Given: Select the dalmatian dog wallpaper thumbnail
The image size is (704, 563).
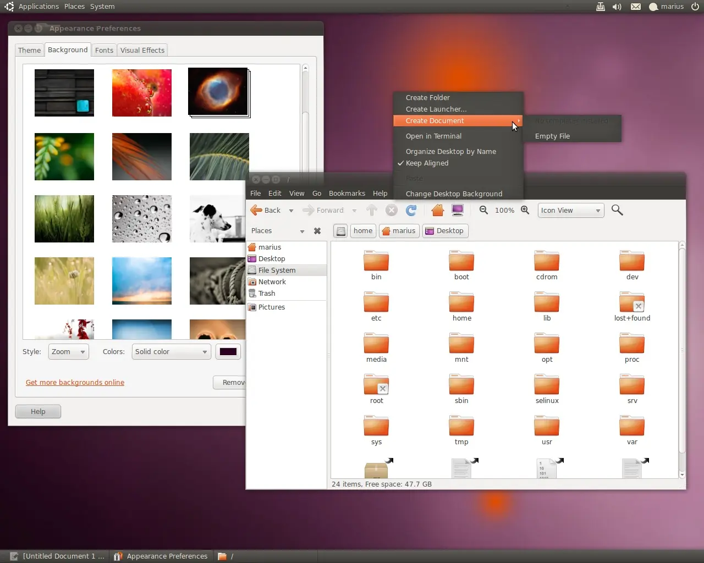Looking at the screenshot, I should pos(217,219).
